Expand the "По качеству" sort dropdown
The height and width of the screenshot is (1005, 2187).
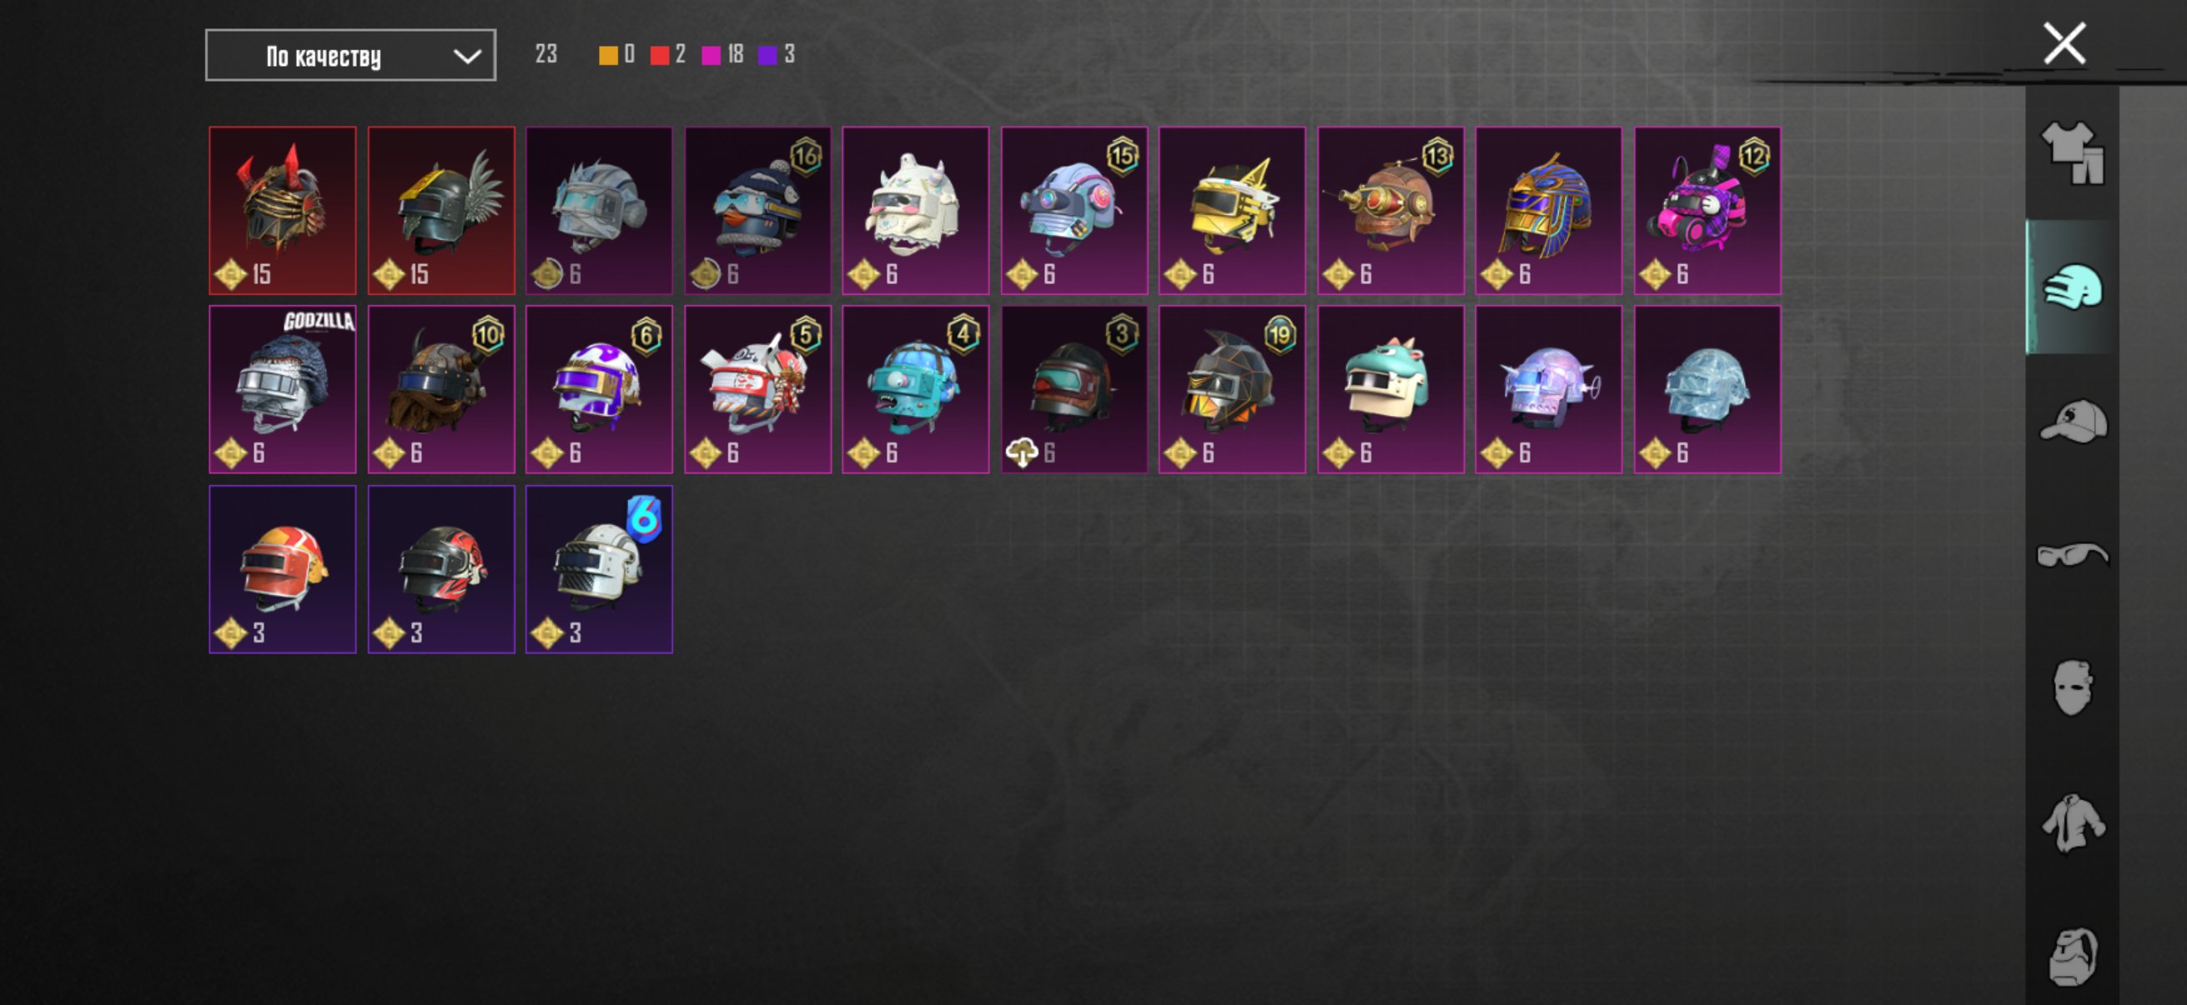tap(350, 55)
